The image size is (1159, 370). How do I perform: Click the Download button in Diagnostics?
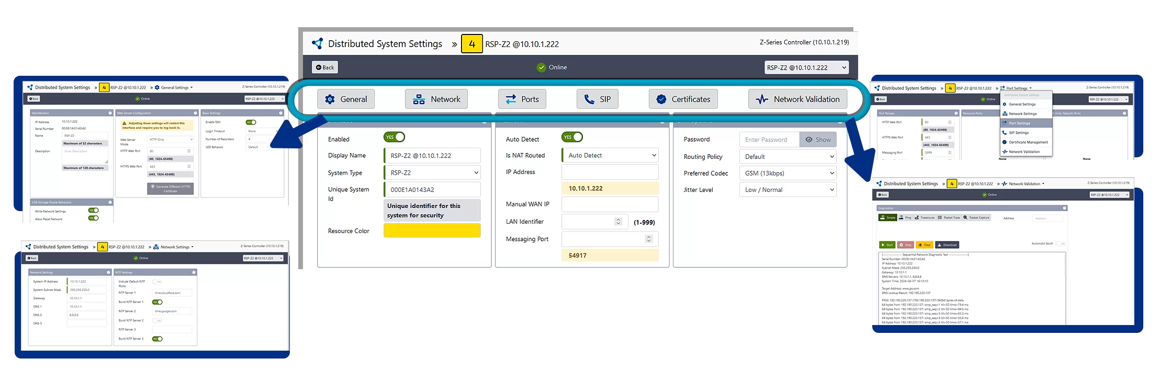[947, 245]
